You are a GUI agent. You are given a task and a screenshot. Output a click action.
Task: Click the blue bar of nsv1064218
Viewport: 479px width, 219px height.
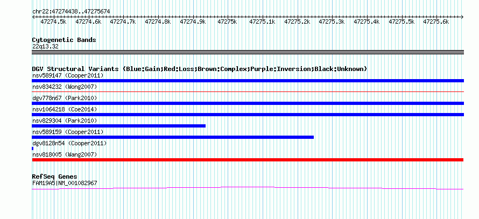point(248,115)
